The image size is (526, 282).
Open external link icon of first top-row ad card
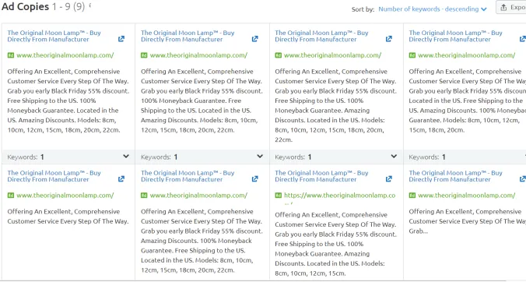[x=121, y=39]
